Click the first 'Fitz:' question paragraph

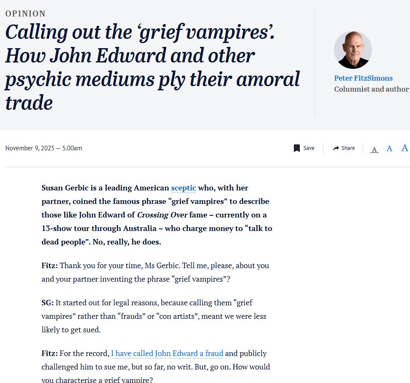pyautogui.click(x=155, y=272)
